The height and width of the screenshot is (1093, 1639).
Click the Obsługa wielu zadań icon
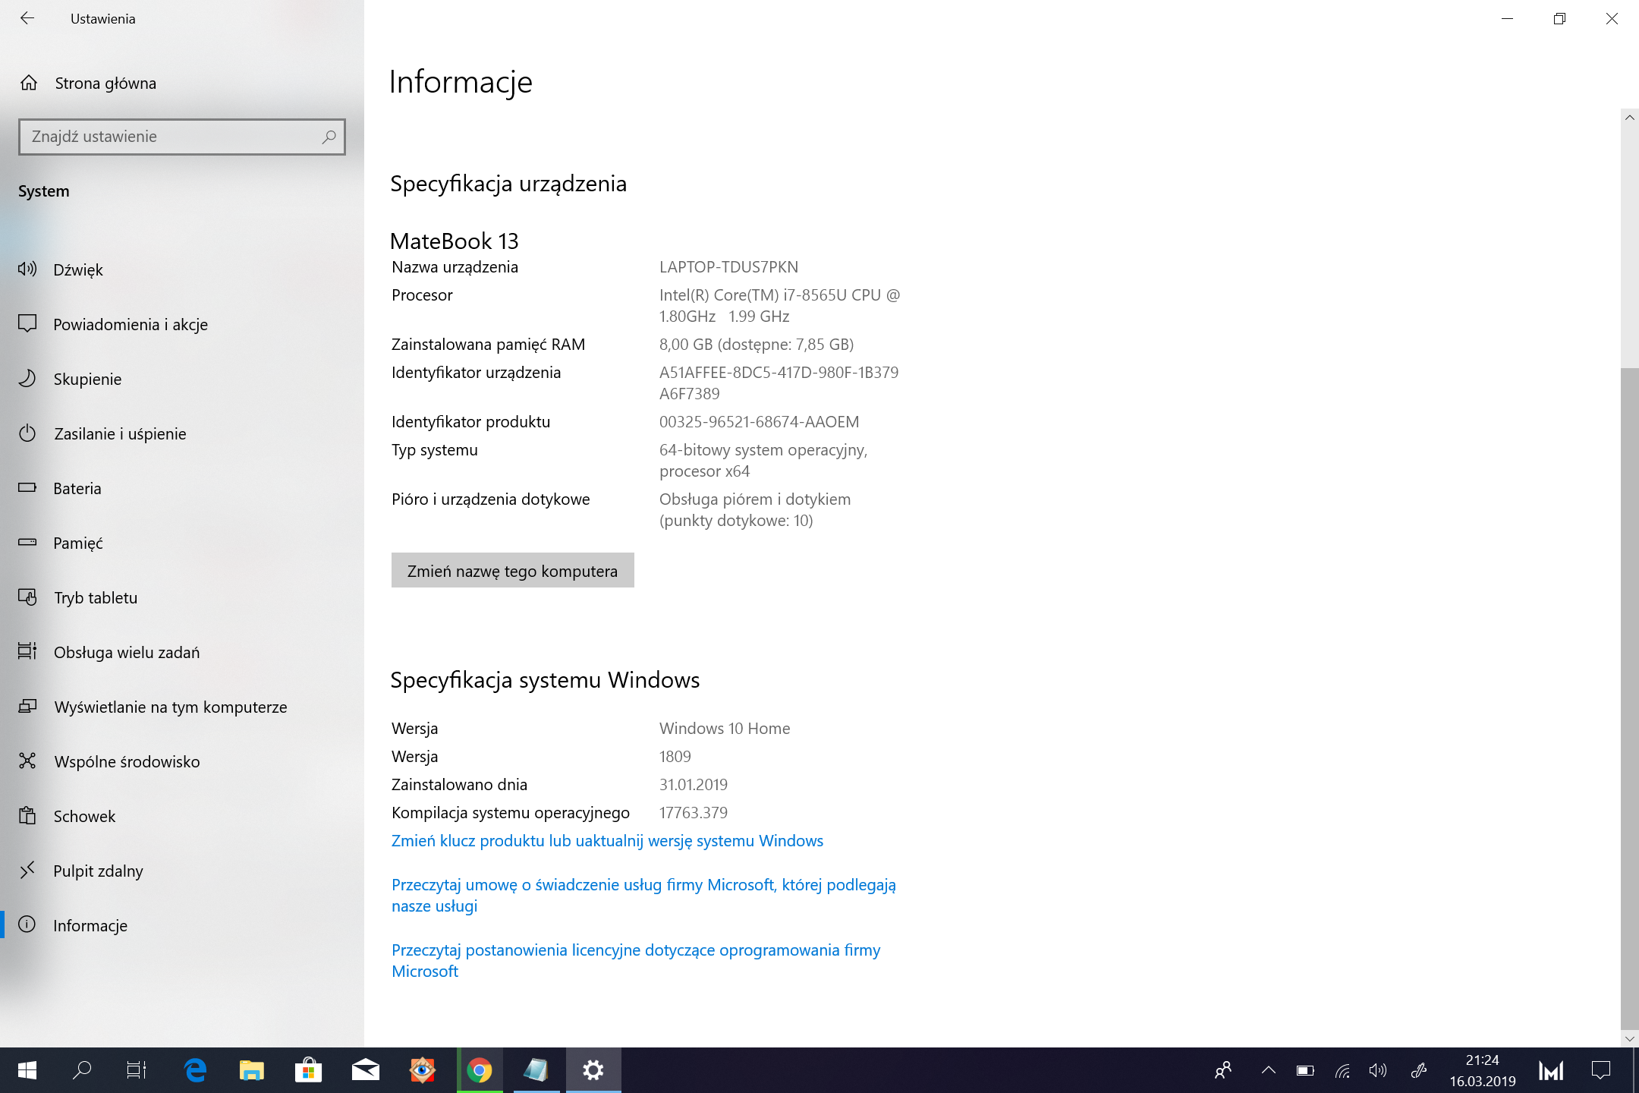point(27,651)
